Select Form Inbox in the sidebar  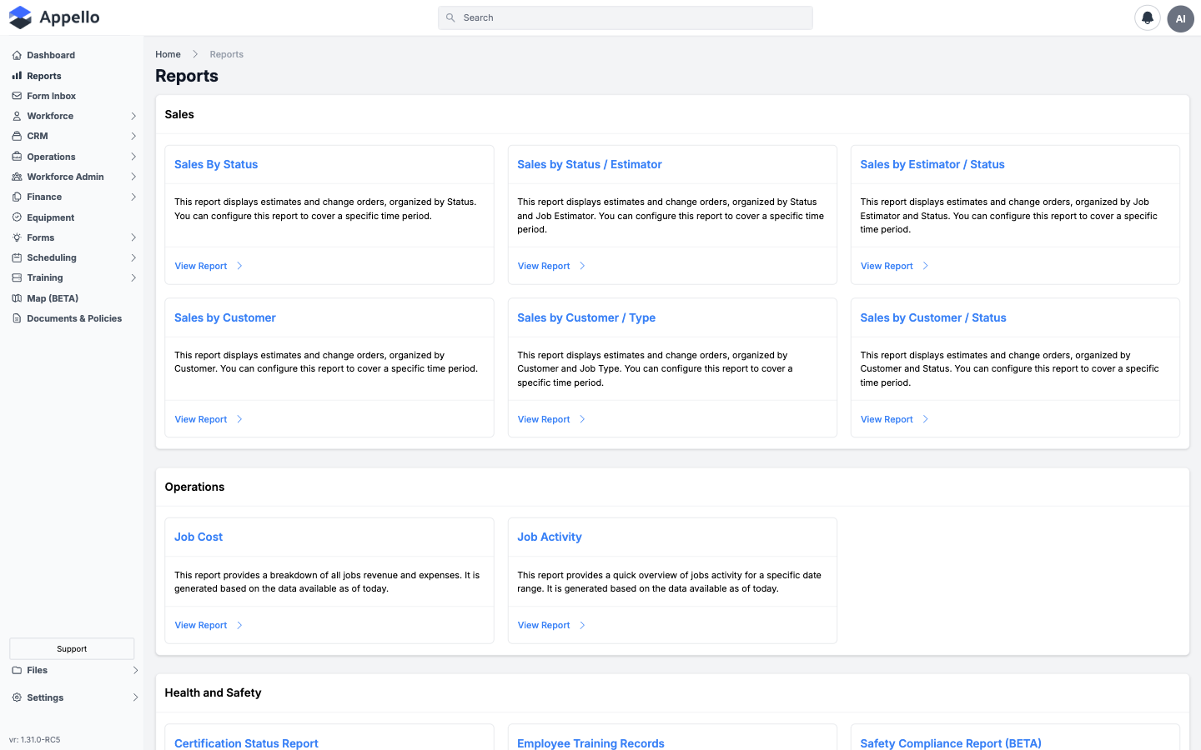[51, 96]
